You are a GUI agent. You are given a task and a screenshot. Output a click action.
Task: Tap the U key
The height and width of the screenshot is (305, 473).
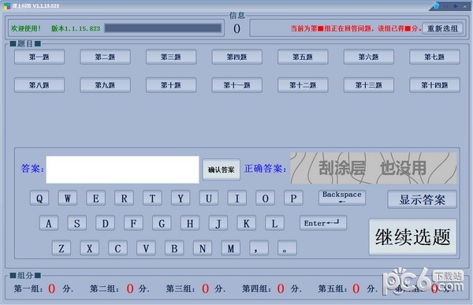tap(209, 198)
